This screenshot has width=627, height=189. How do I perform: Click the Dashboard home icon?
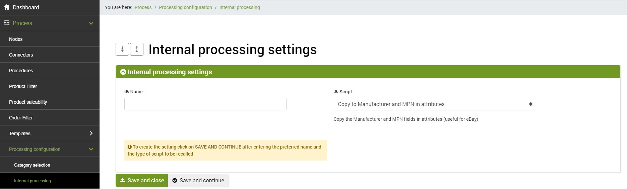7,7
